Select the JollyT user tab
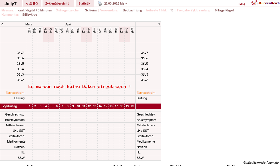Image resolution: width=280 pixels, height=166 pixels. pos(11,4)
